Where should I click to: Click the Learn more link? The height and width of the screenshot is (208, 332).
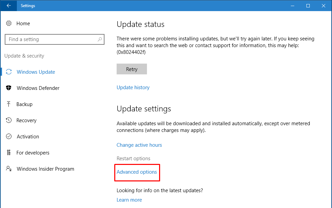129,200
